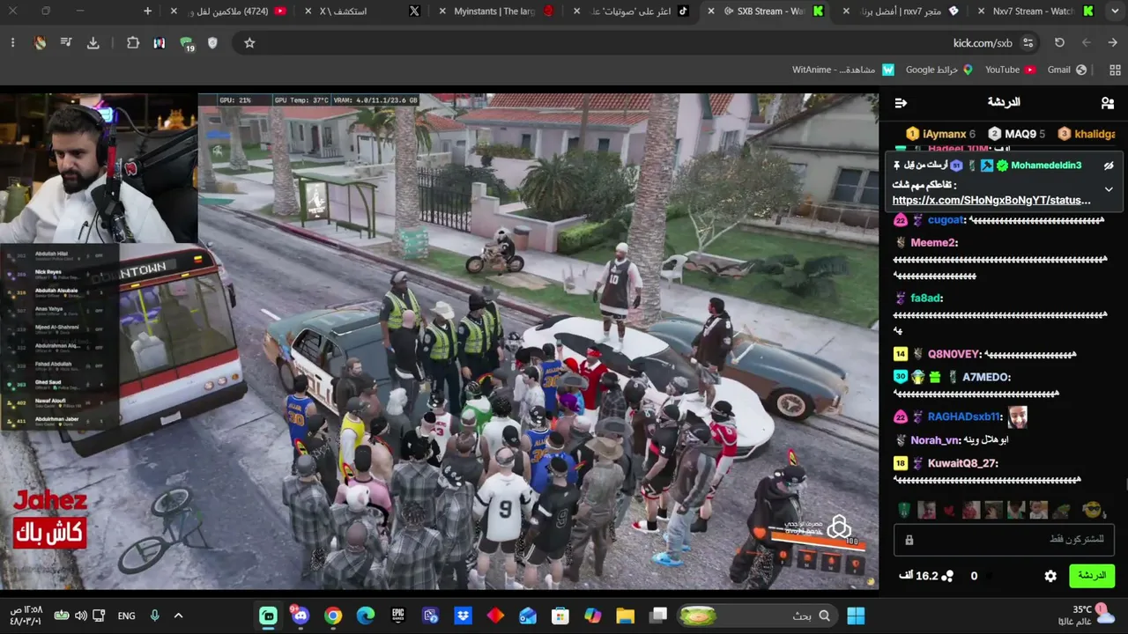The image size is (1128, 634).
Task: Open Chrome three-dot menu
Action: point(12,42)
